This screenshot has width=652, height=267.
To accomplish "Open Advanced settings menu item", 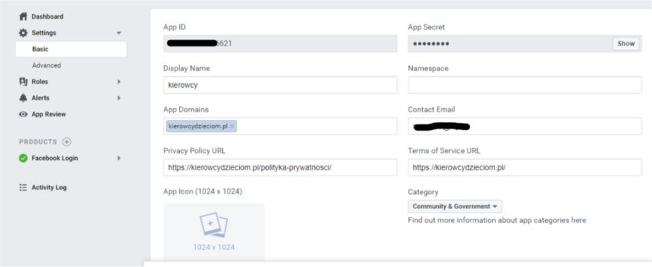I will point(46,65).
